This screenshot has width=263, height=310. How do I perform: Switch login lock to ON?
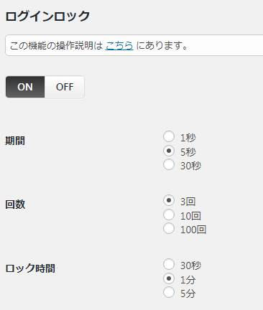(x=25, y=87)
